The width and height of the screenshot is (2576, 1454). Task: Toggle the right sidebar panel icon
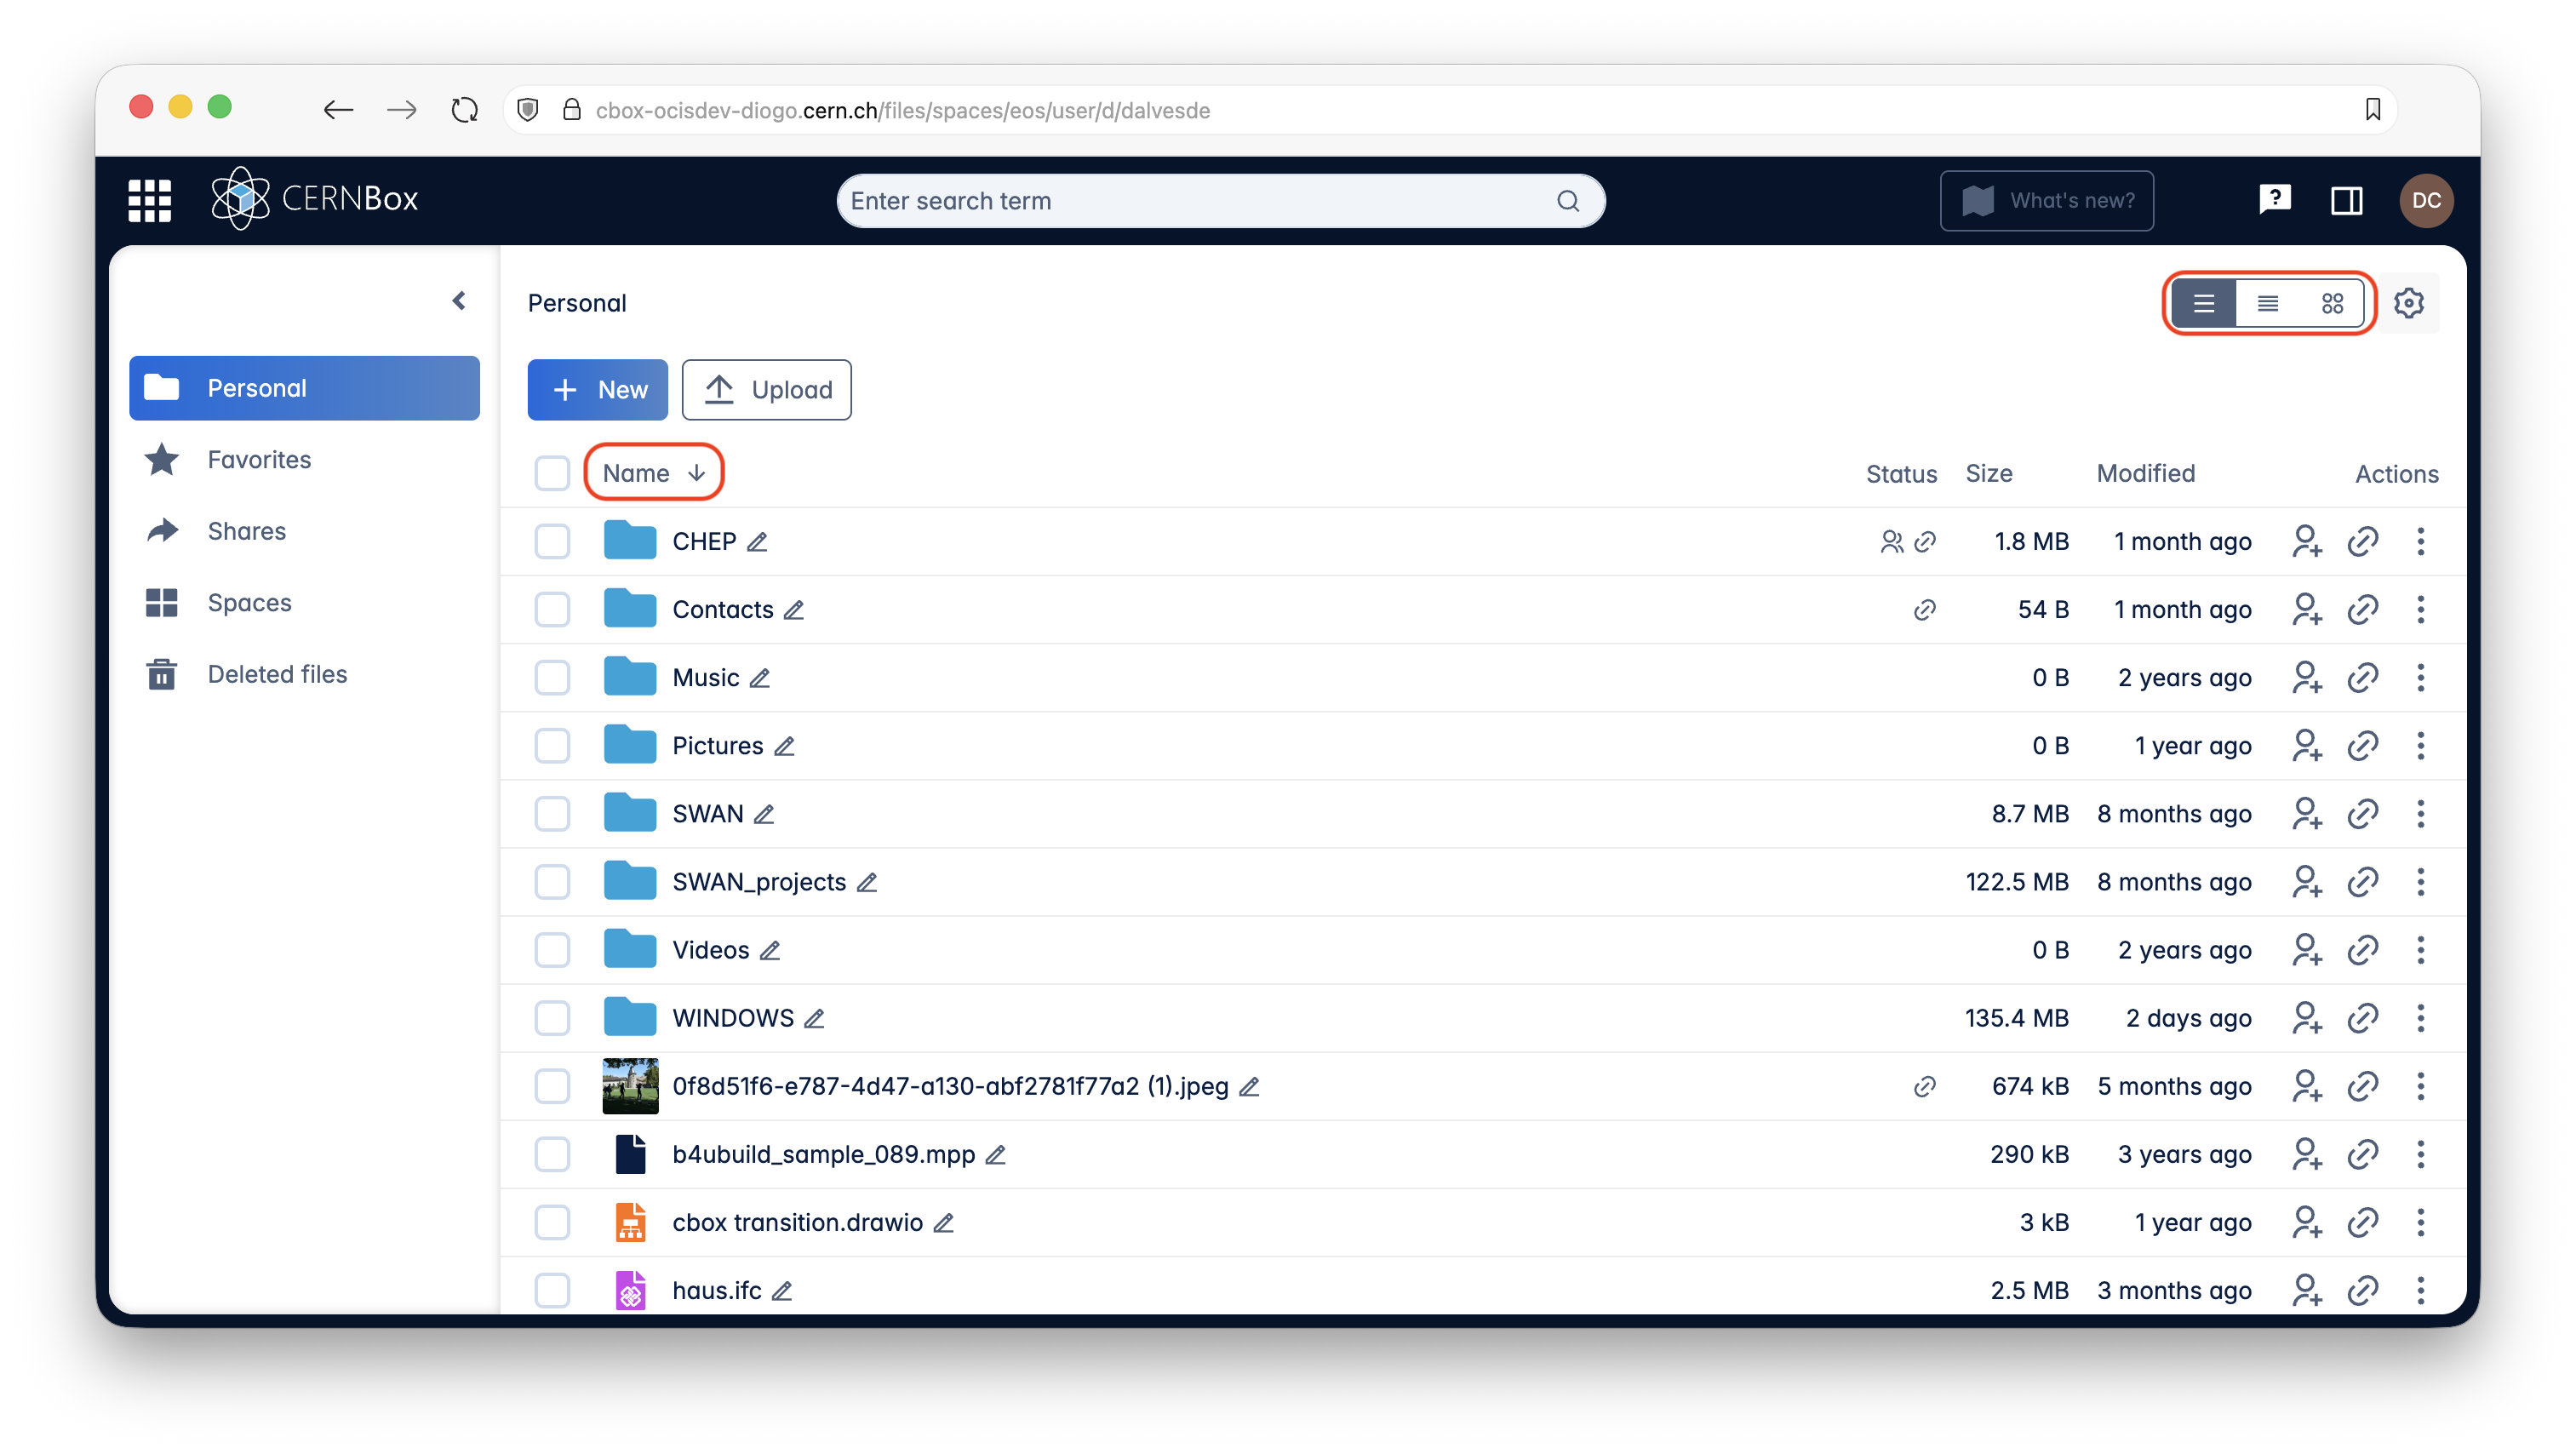click(x=2346, y=200)
